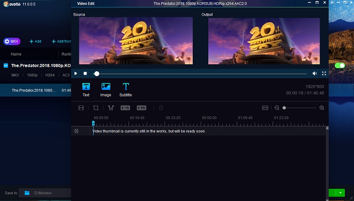Click the 00:50:00 timeline ruler mark
The image size is (354, 201).
point(209,118)
